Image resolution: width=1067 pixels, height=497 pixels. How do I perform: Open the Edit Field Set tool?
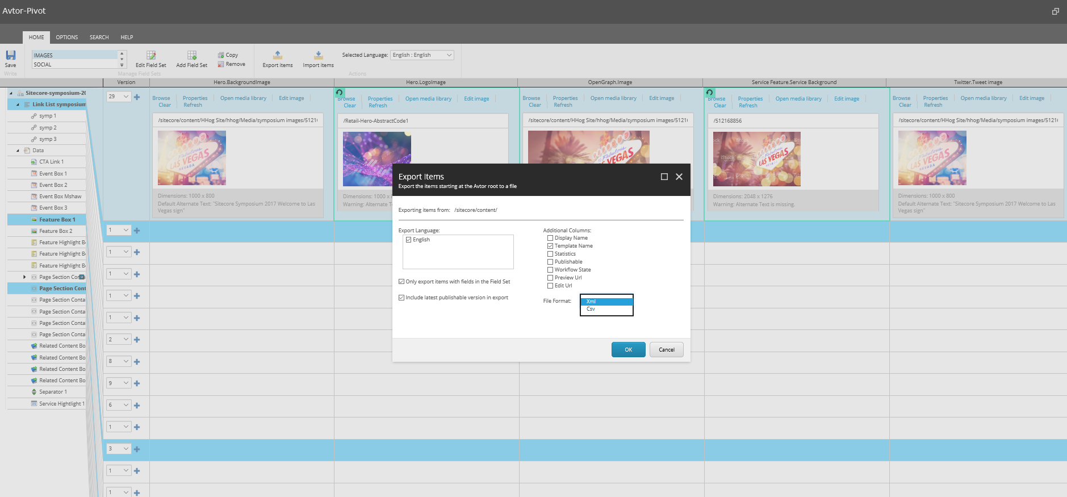tap(151, 56)
